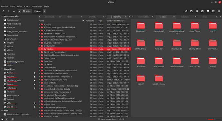Switch to icon view mode
Image resolution: width=222 pixels, height=121 pixels.
[x=208, y=11]
